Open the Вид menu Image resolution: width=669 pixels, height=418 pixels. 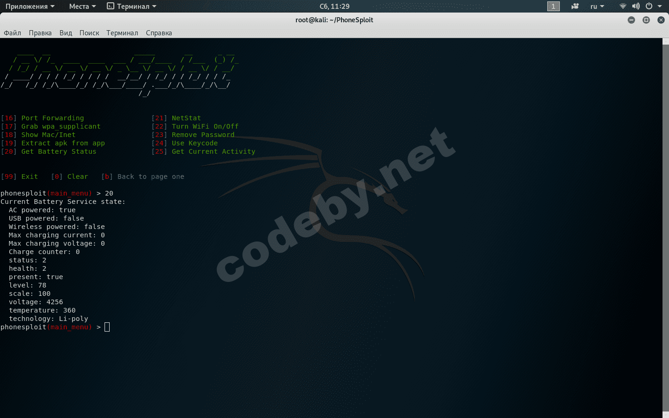point(66,33)
